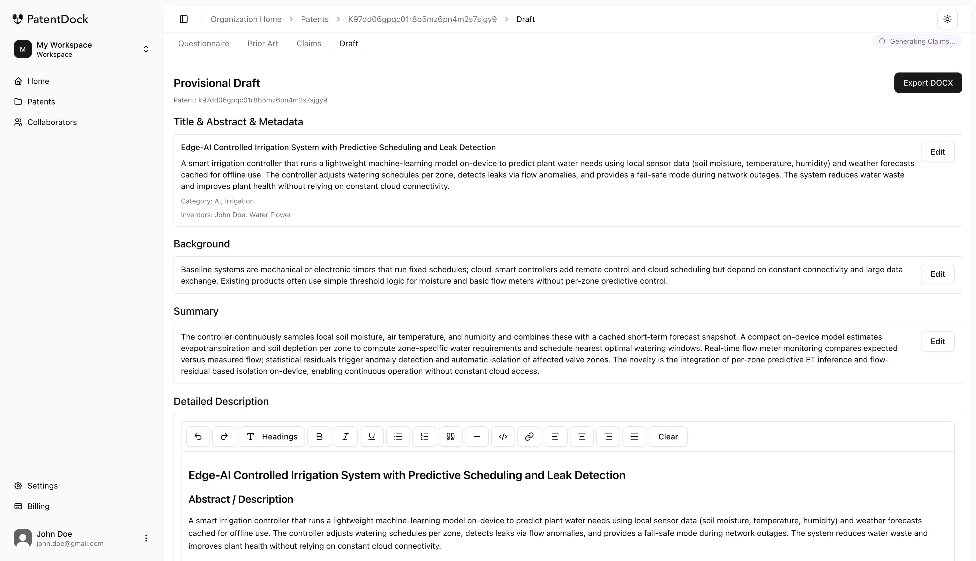
Task: Open the Claims tab
Action: tap(308, 44)
